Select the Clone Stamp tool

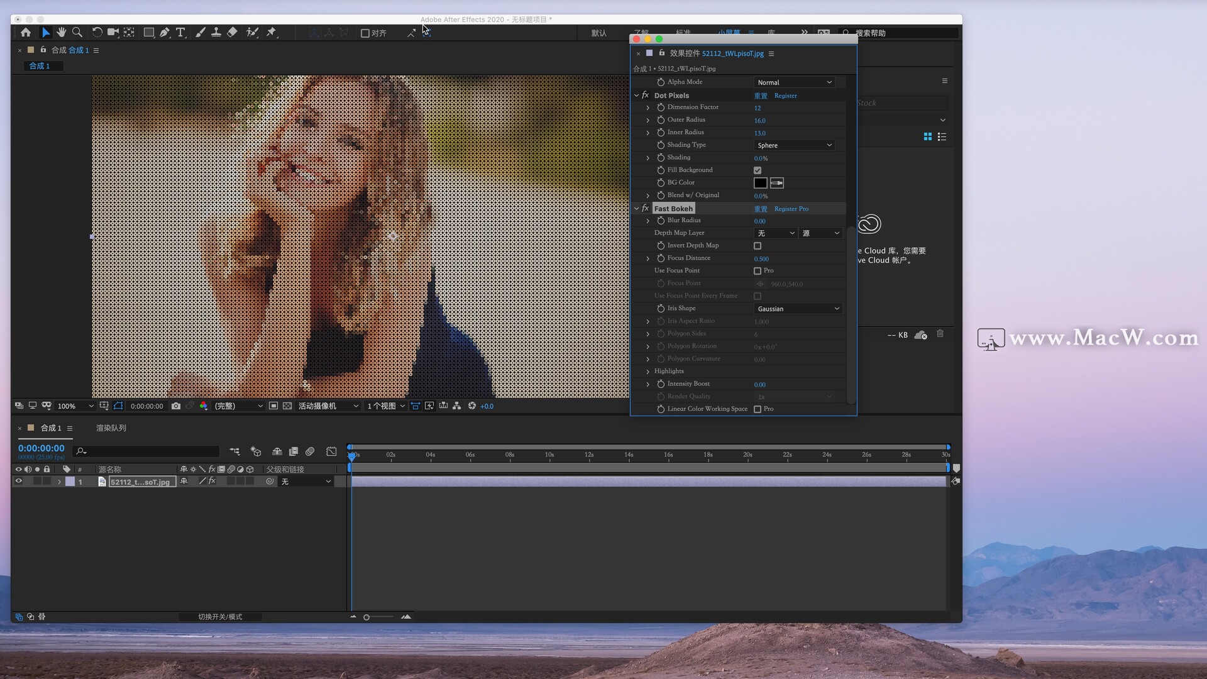[216, 32]
